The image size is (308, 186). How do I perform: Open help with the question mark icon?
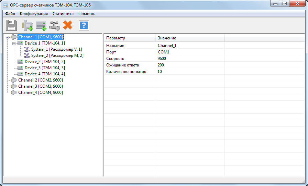[84, 25]
